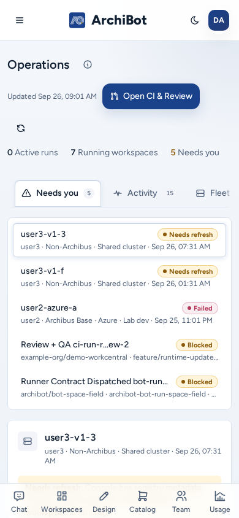Refresh operations with the reload icon
Screen dimensions: 239x518
click(21, 128)
